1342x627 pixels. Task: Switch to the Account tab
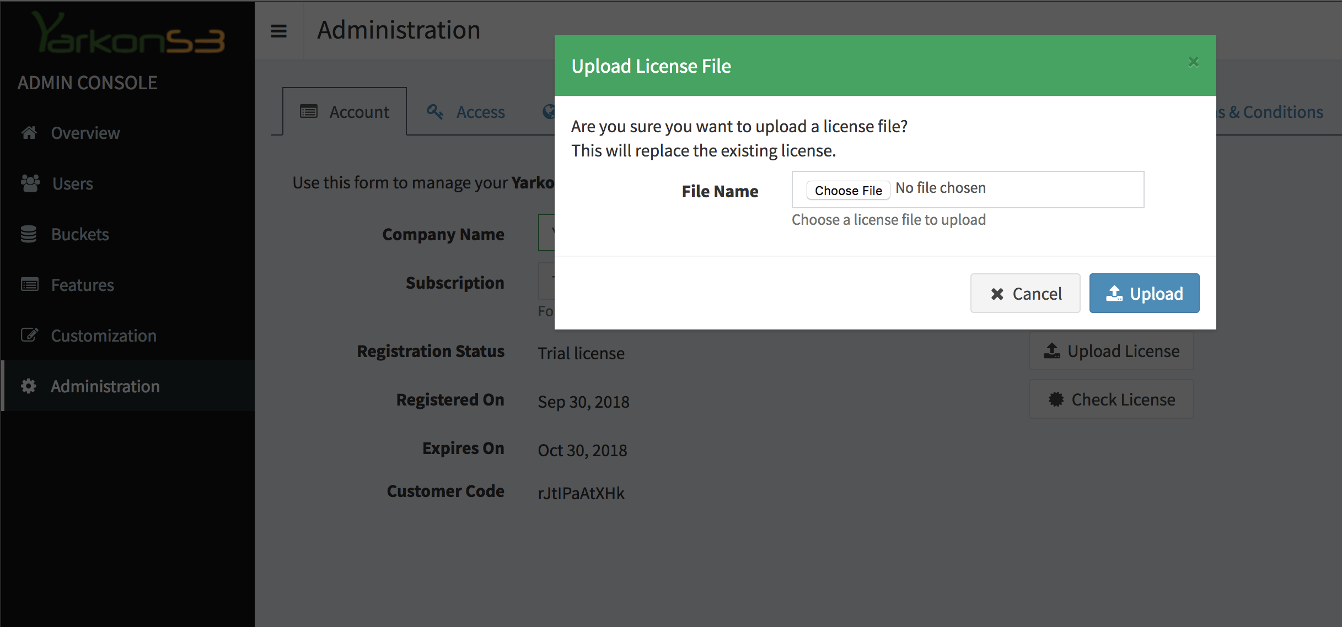tap(345, 112)
